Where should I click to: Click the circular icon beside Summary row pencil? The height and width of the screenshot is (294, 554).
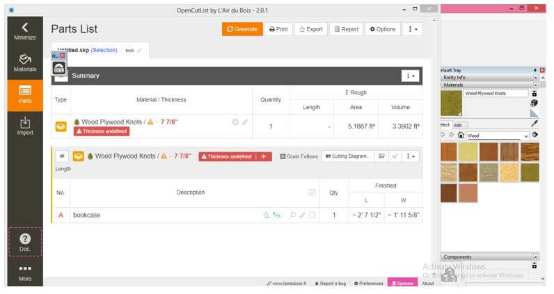tap(235, 122)
